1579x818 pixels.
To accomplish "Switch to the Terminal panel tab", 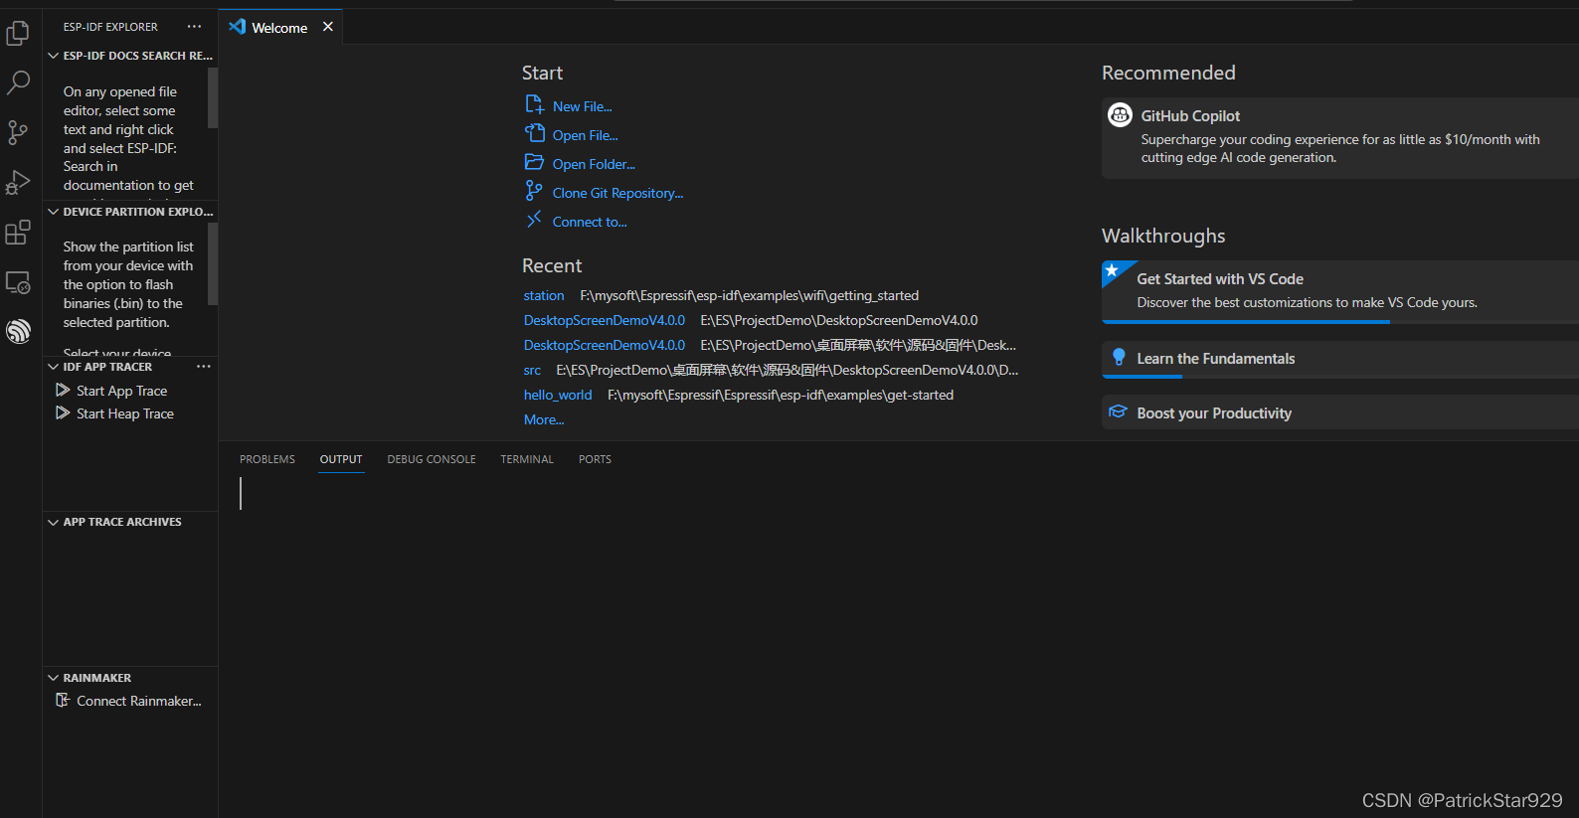I will 527,459.
